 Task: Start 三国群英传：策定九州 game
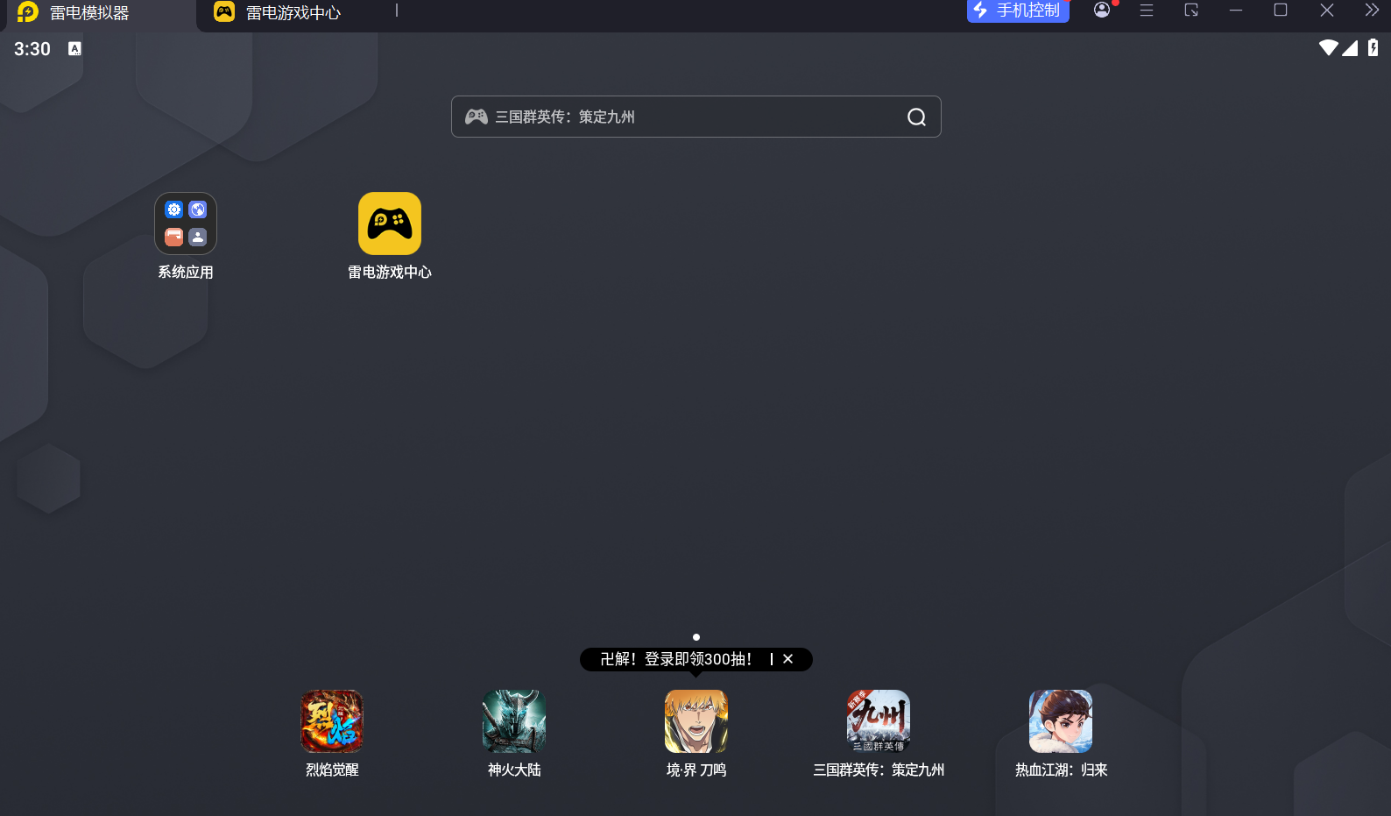pyautogui.click(x=879, y=721)
